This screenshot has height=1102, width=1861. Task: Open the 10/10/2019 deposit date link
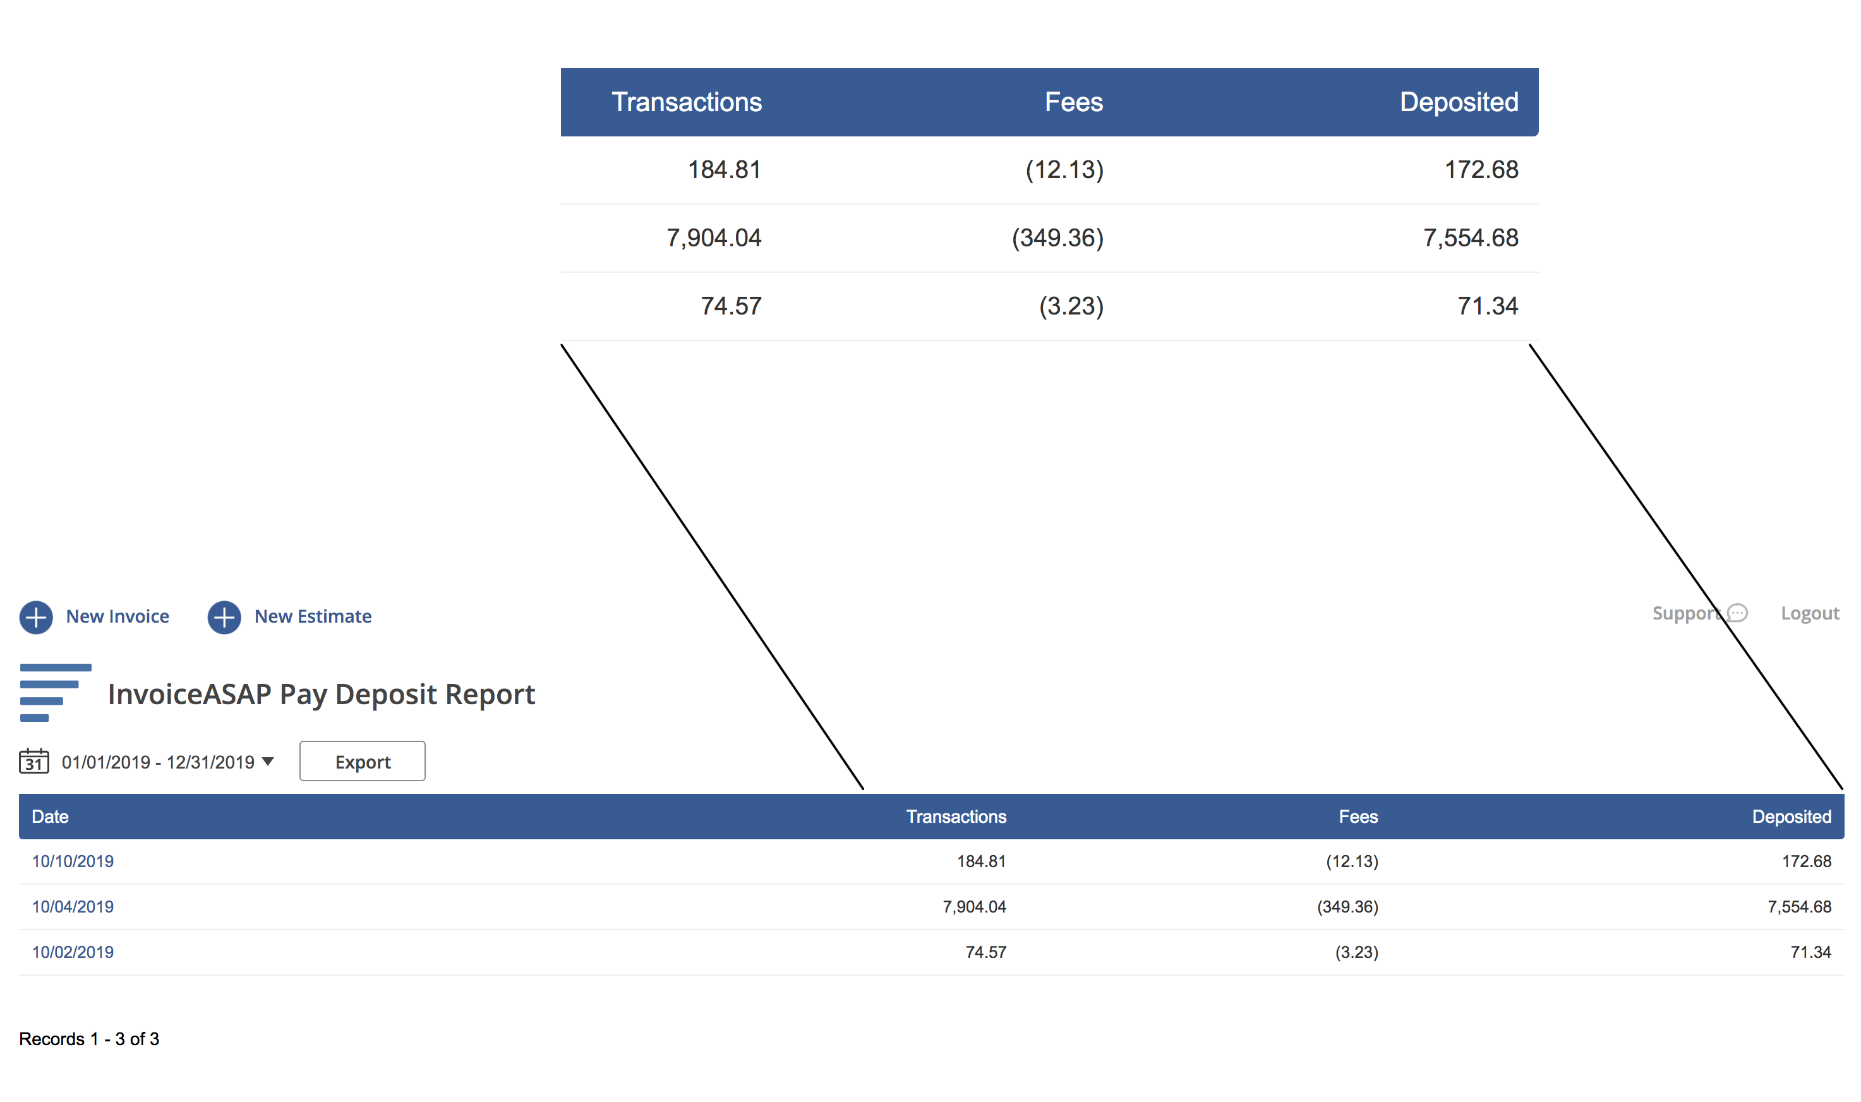click(x=73, y=861)
